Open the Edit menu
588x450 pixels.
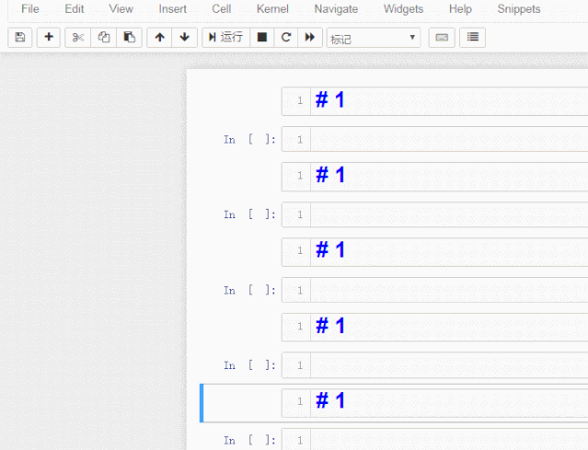tap(75, 9)
